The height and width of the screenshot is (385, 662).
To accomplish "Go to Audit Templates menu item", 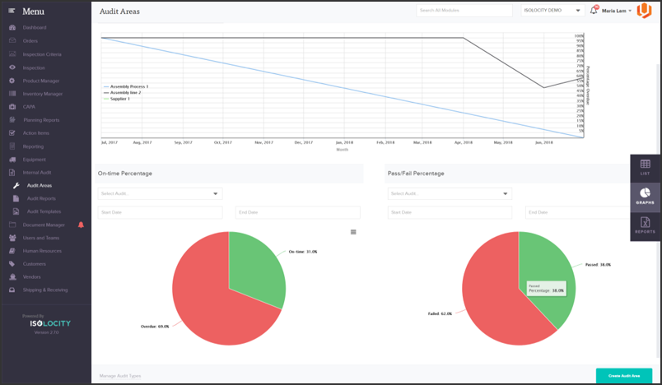I will (44, 211).
